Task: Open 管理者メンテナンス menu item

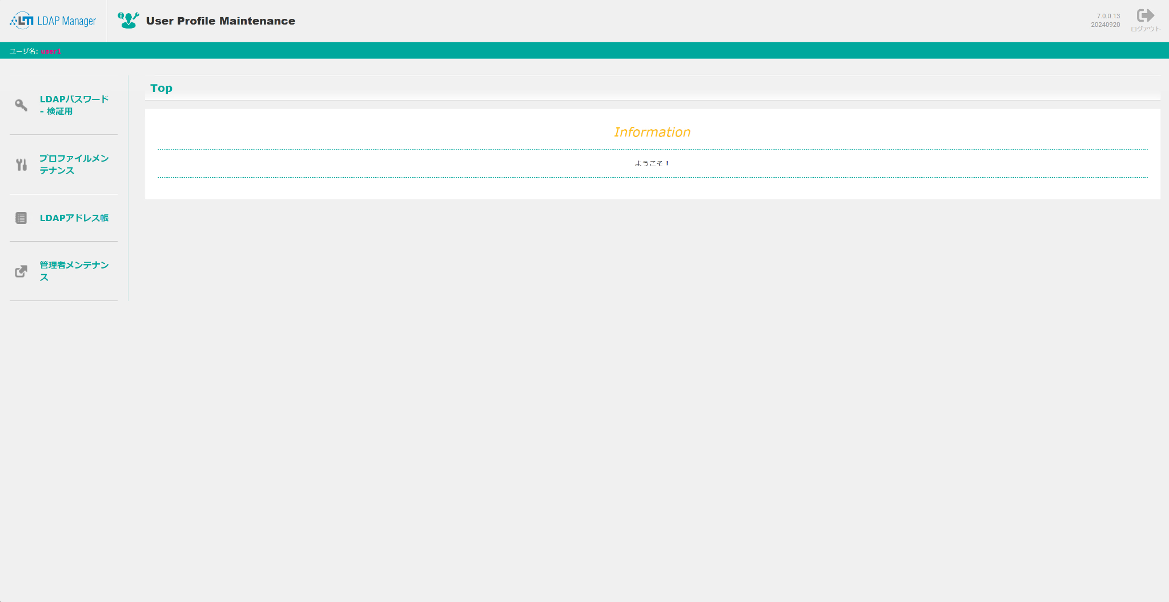Action: click(74, 271)
